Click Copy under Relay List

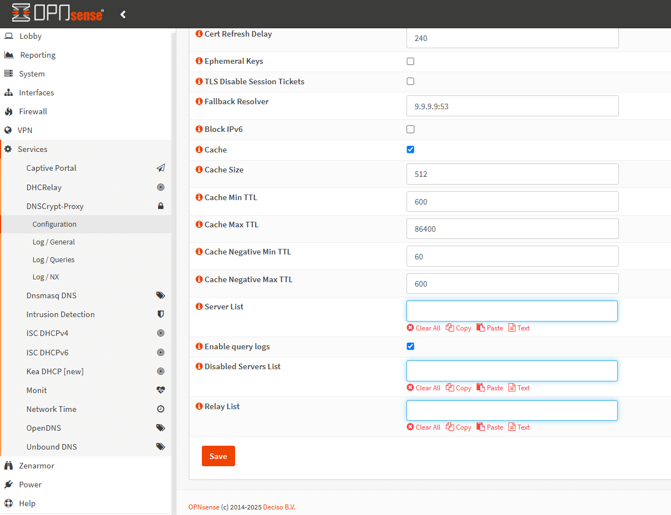459,427
